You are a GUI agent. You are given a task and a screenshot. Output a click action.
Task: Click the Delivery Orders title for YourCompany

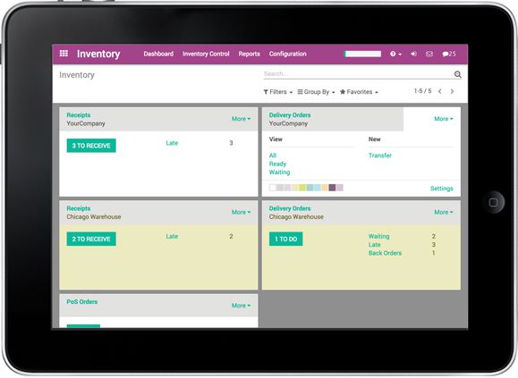(x=290, y=114)
